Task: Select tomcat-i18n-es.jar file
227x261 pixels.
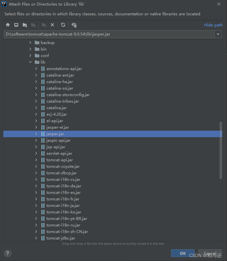Action: pyautogui.click(x=63, y=193)
